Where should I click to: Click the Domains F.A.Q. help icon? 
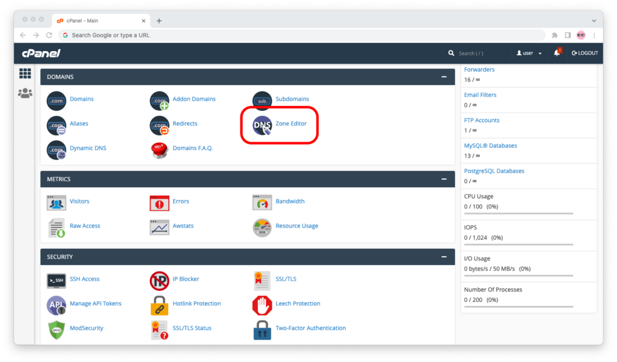pos(159,150)
